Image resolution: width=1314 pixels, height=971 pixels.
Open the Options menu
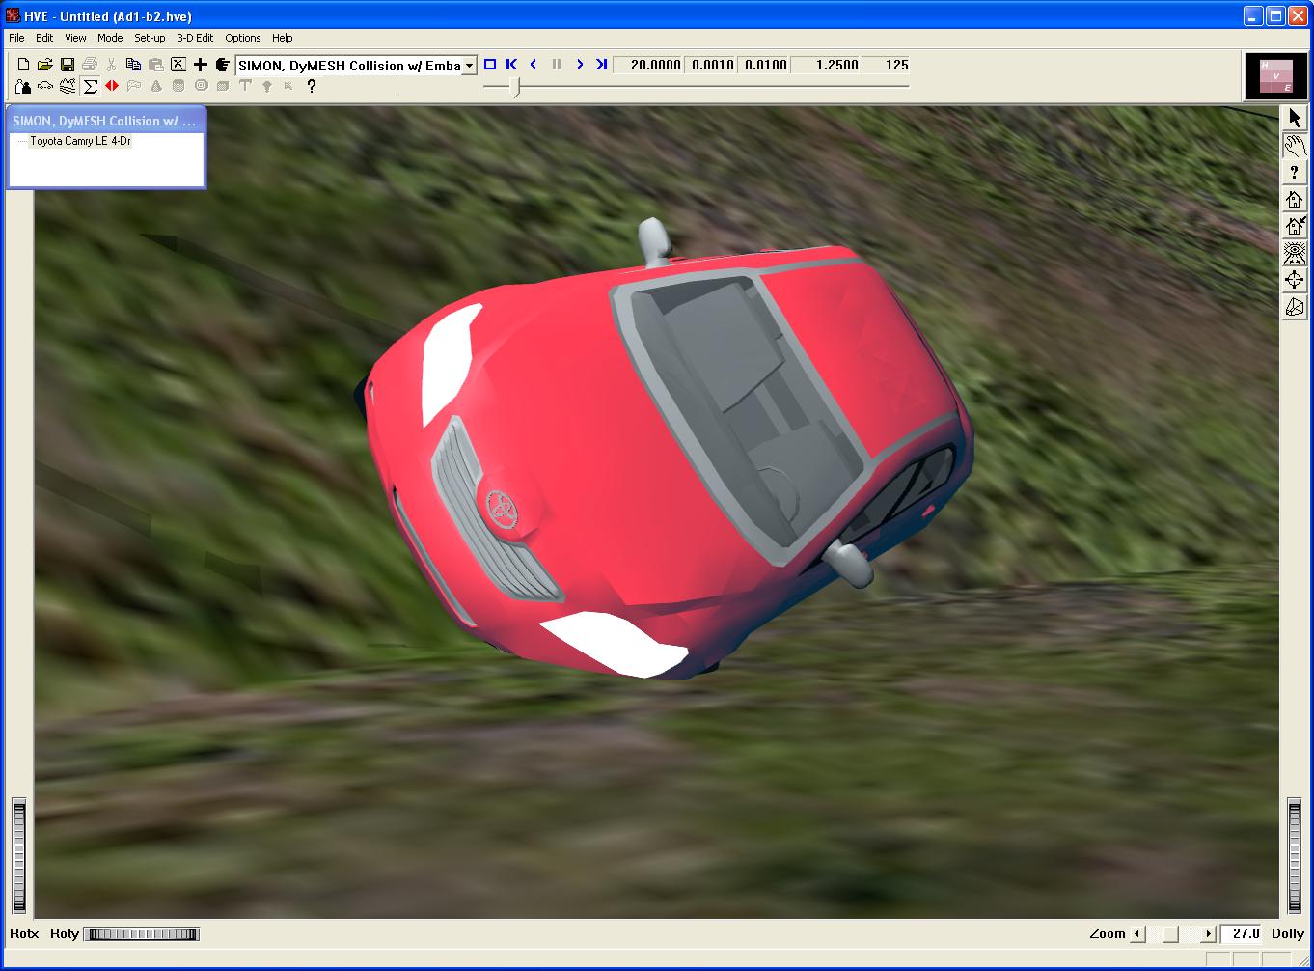[242, 38]
